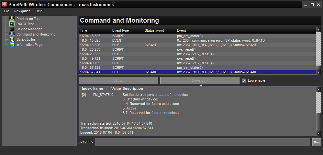This screenshot has height=155, width=323.
Task: Click the 'Logged:' timestamp line
Action: click(x=107, y=133)
